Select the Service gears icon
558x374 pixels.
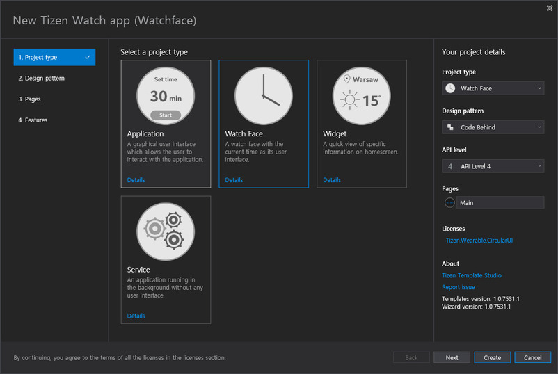pos(166,231)
